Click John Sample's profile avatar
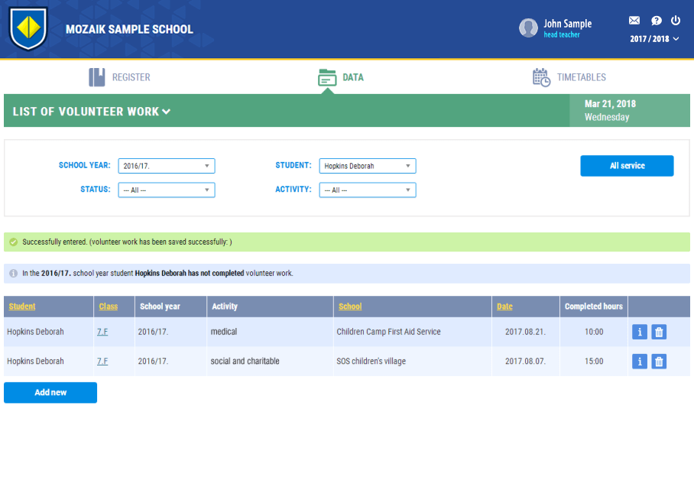Image resolution: width=694 pixels, height=500 pixels. [528, 28]
